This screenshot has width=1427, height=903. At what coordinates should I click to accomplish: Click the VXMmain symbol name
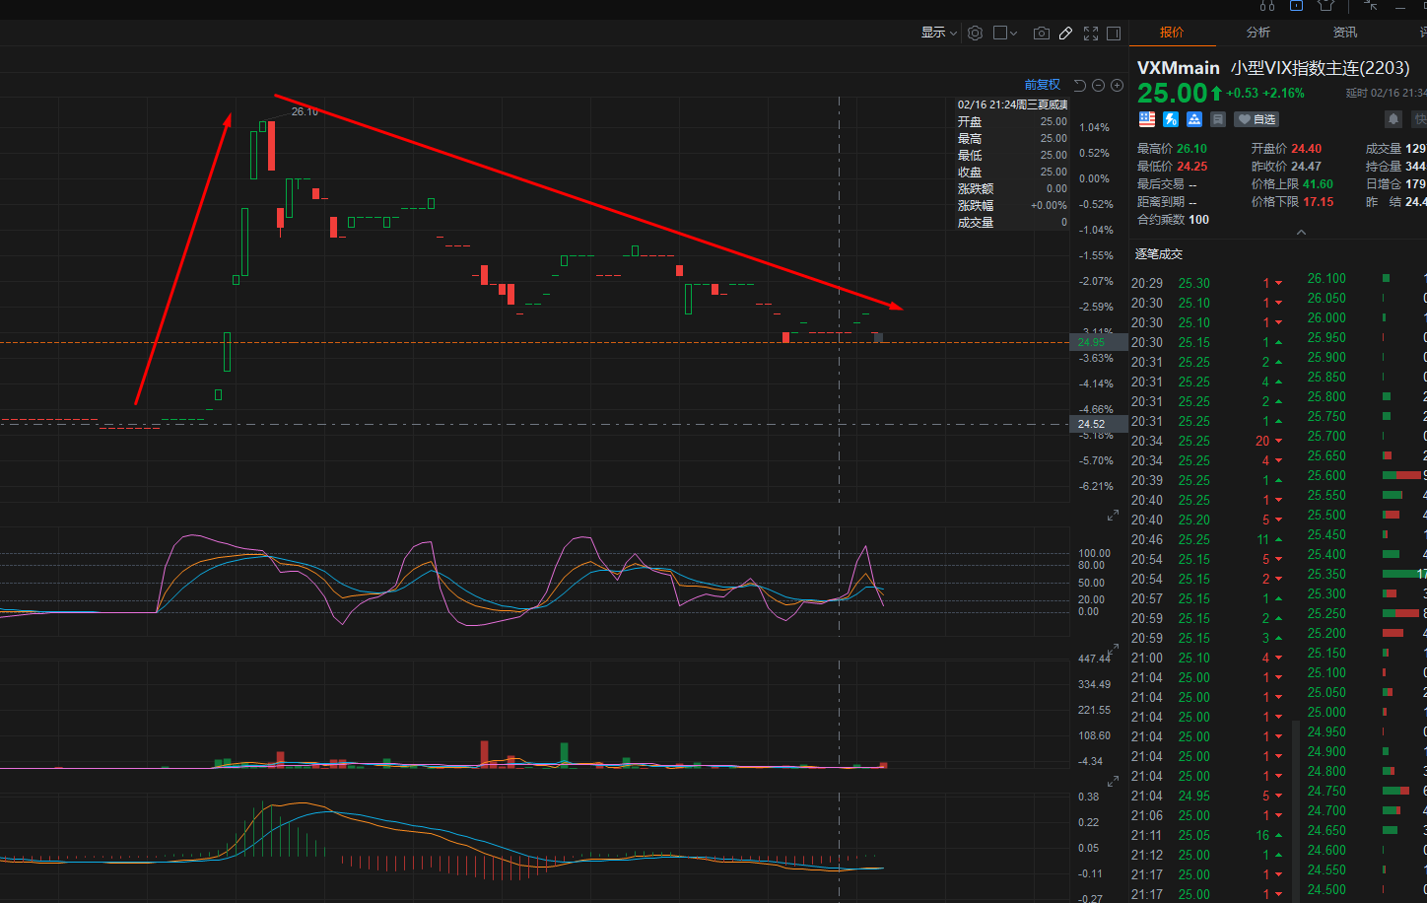point(1179,68)
